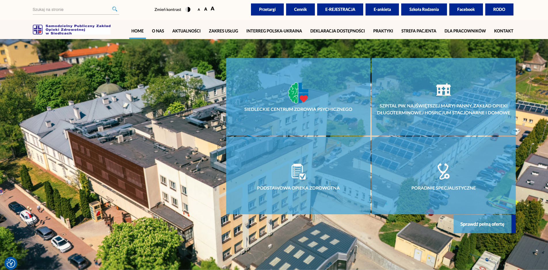548x270 pixels.
Task: Open the PRAKTYKI menu item
Action: (383, 31)
